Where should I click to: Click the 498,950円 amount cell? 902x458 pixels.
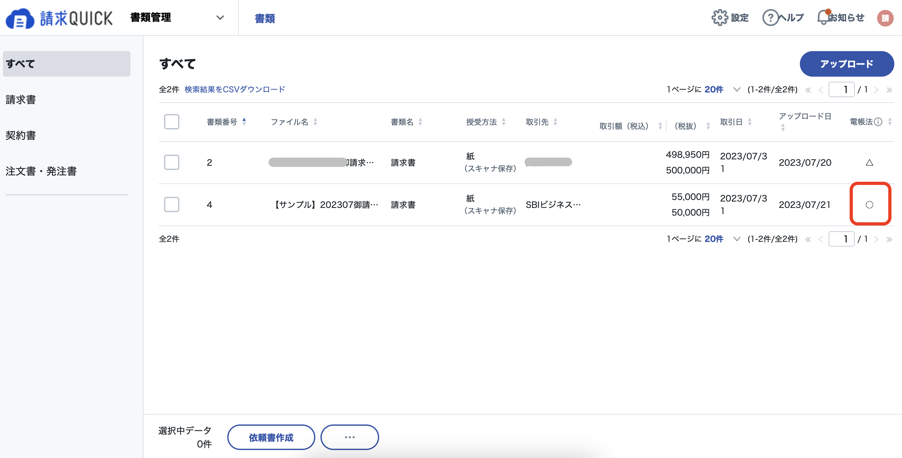[688, 155]
